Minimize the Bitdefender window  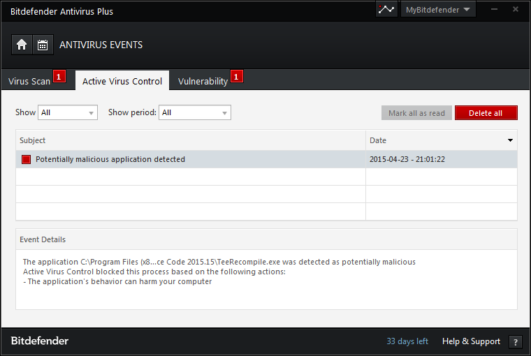(x=494, y=10)
